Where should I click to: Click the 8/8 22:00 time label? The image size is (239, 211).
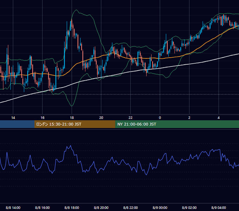pos(130,207)
